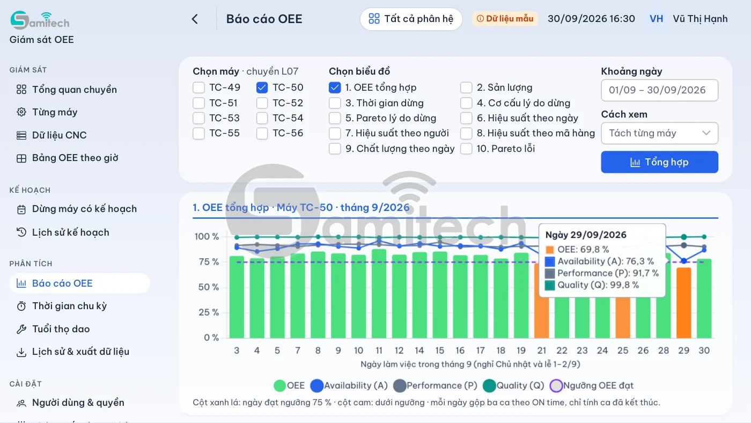Go back using the left chevron
Viewport: 751px width, 423px height.
point(195,19)
